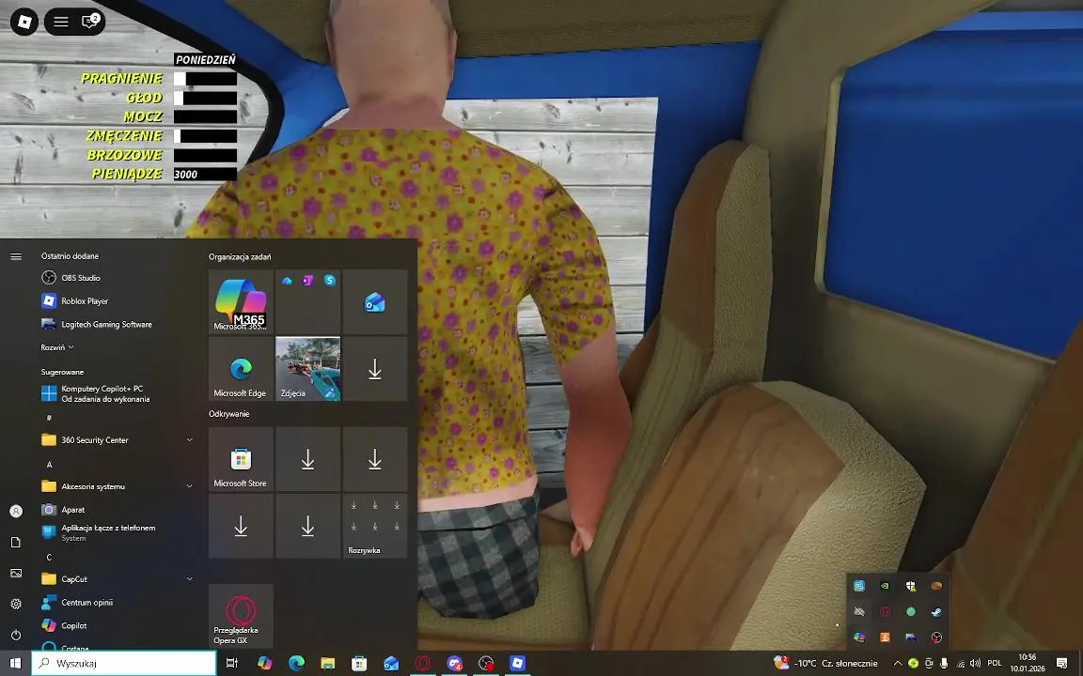Switch to OBS Studio on the taskbar

coord(486,663)
